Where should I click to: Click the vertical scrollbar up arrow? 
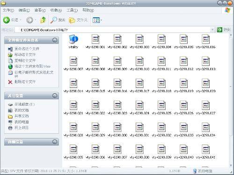231,35
